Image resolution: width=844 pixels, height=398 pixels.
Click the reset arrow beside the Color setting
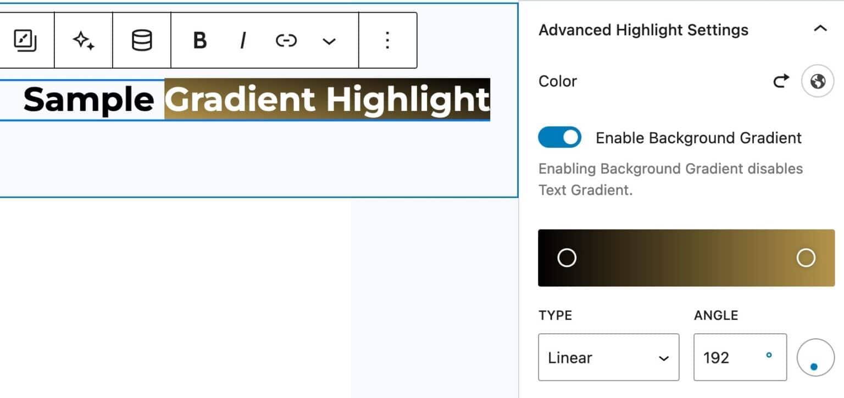781,81
